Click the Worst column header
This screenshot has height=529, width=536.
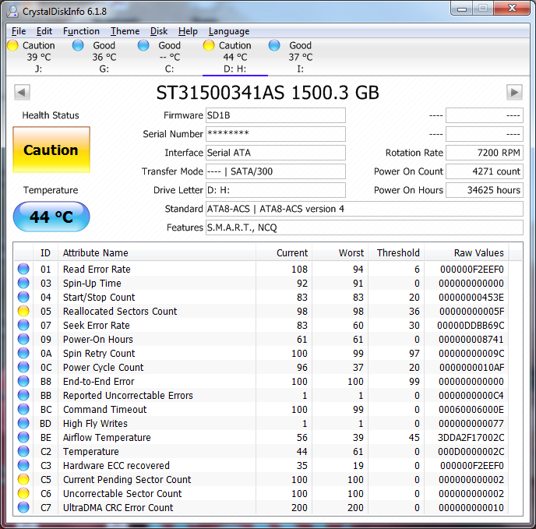pyautogui.click(x=340, y=252)
